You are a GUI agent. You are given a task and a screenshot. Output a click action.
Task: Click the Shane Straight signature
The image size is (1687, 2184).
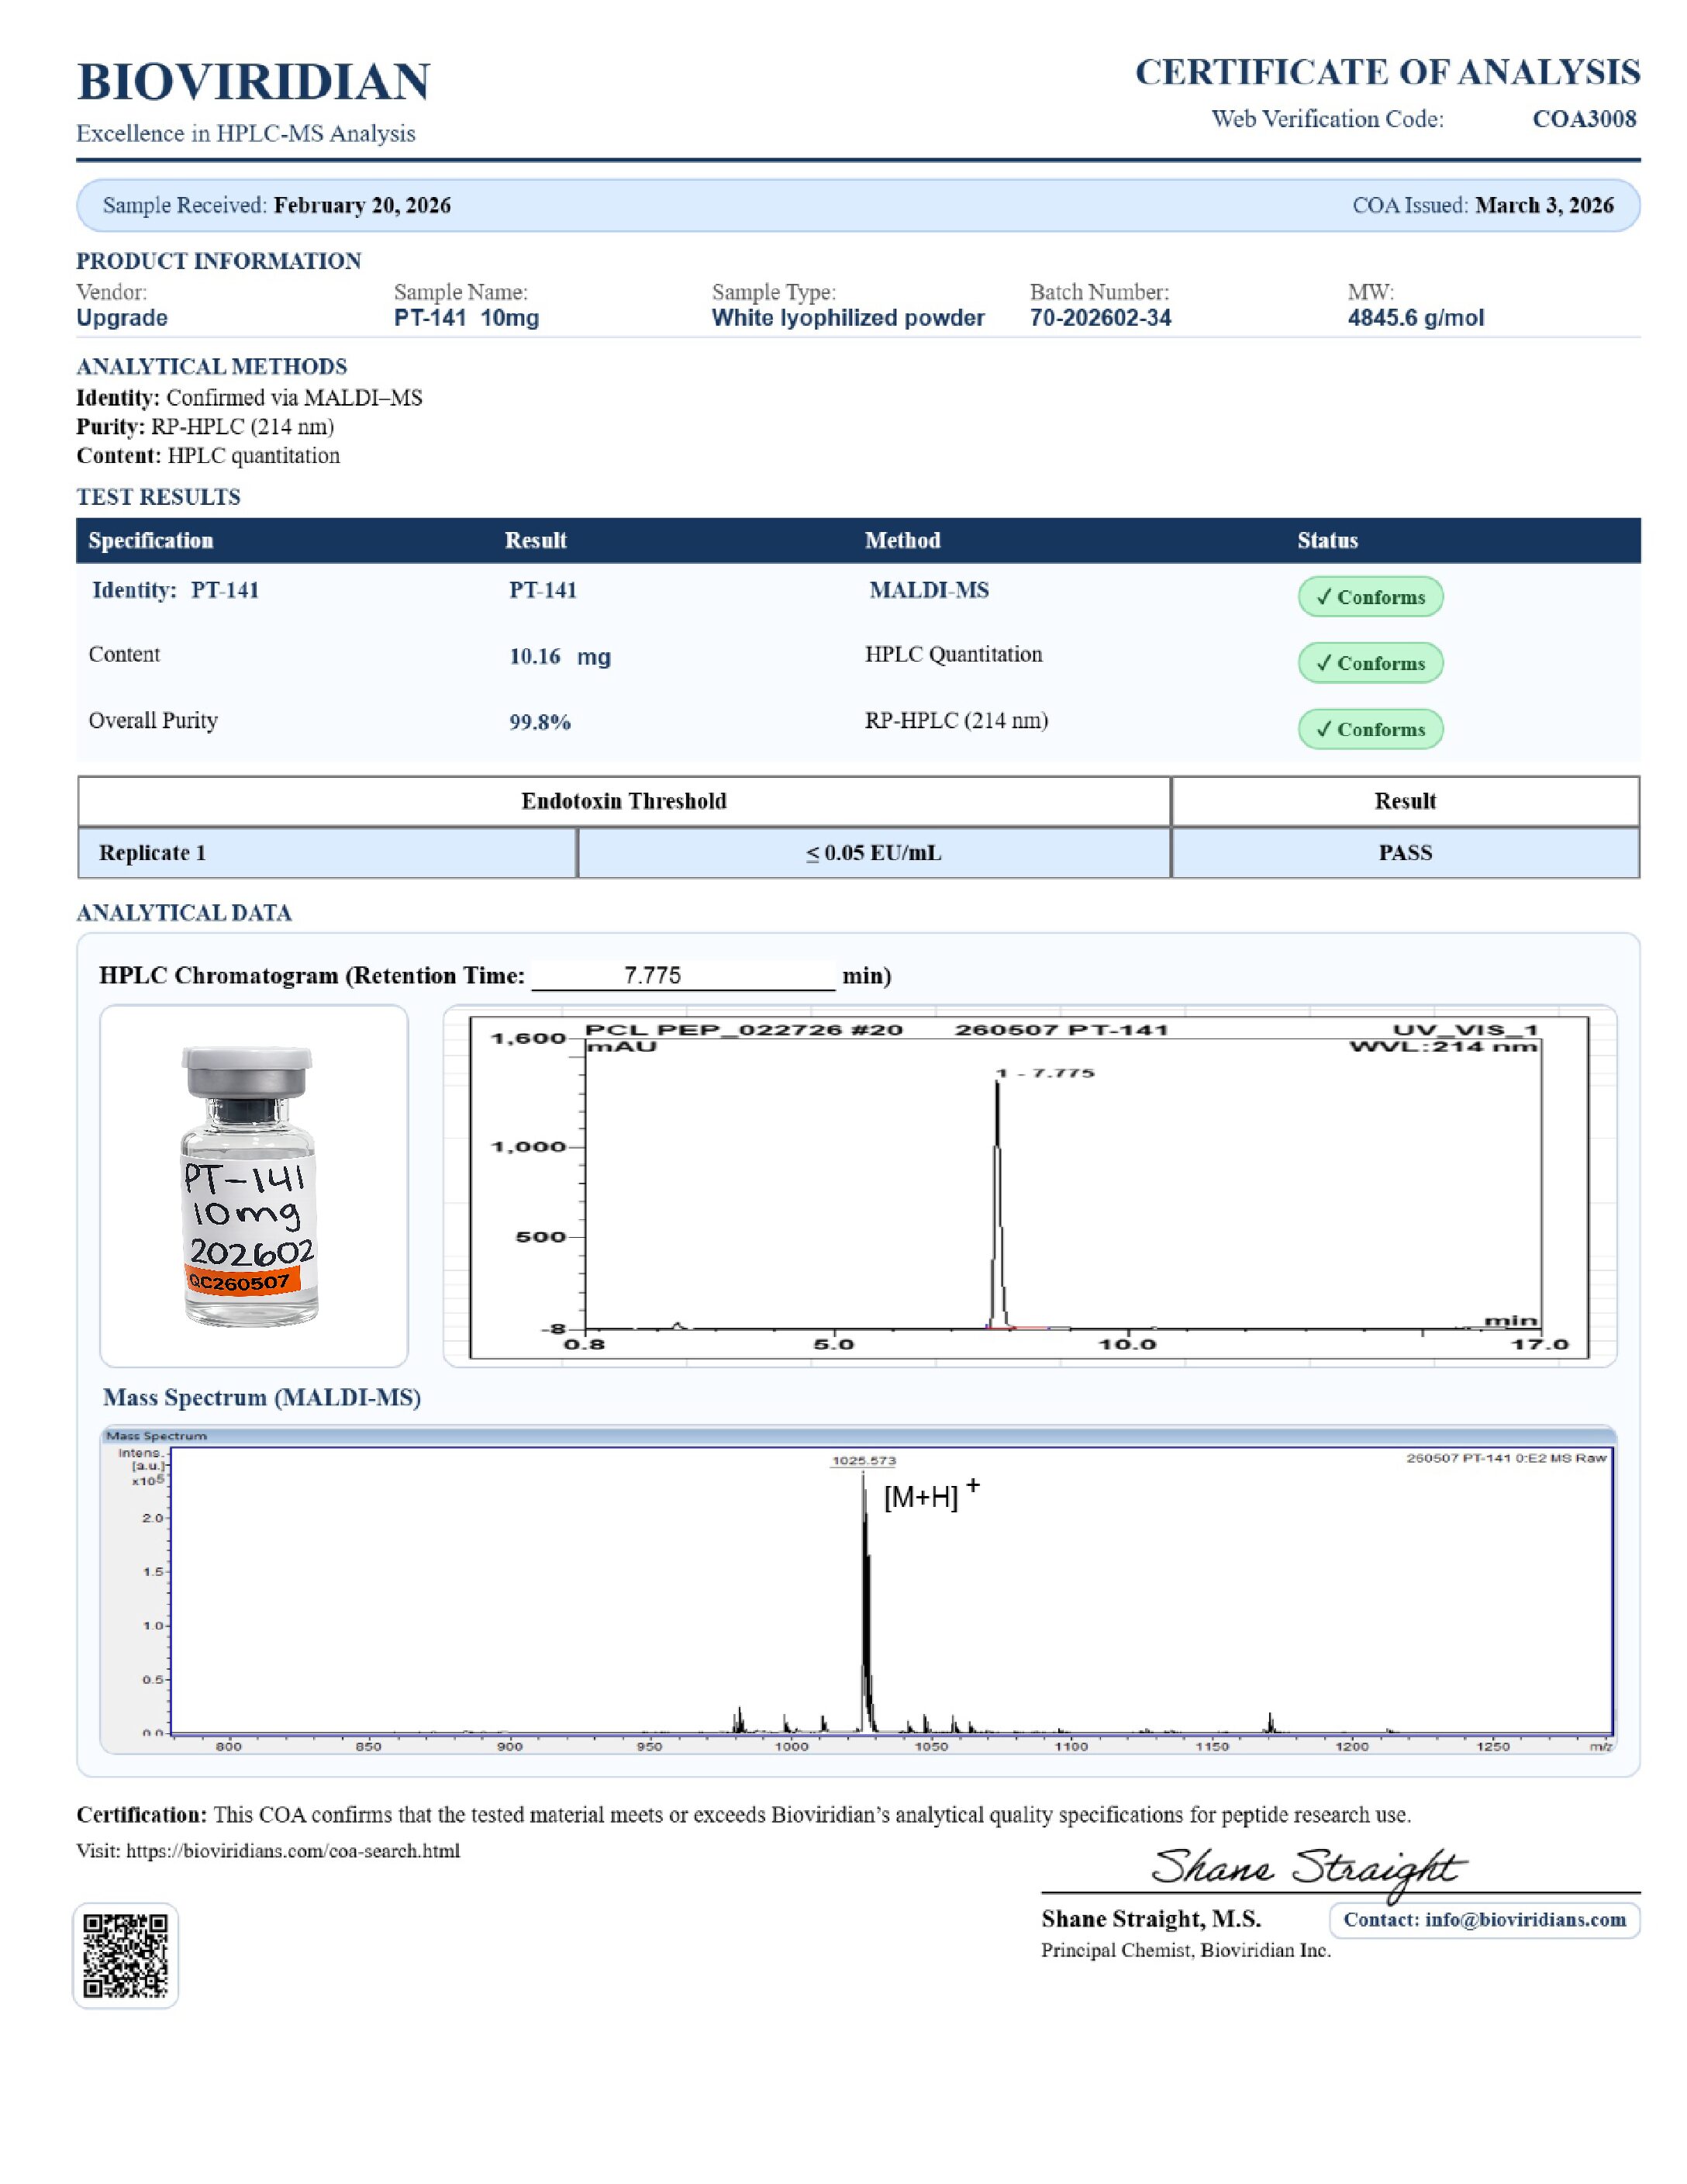point(1307,1868)
